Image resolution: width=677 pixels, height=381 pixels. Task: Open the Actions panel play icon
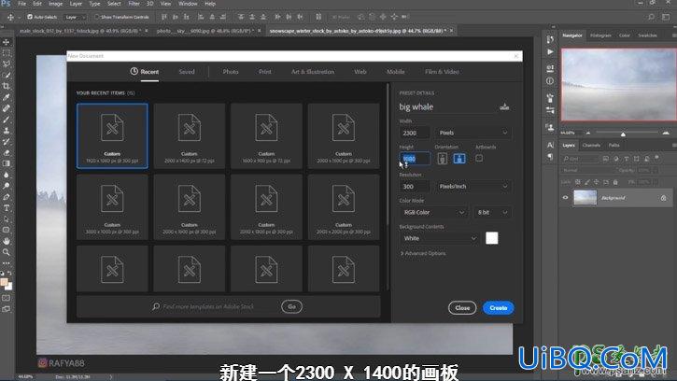pyautogui.click(x=550, y=52)
